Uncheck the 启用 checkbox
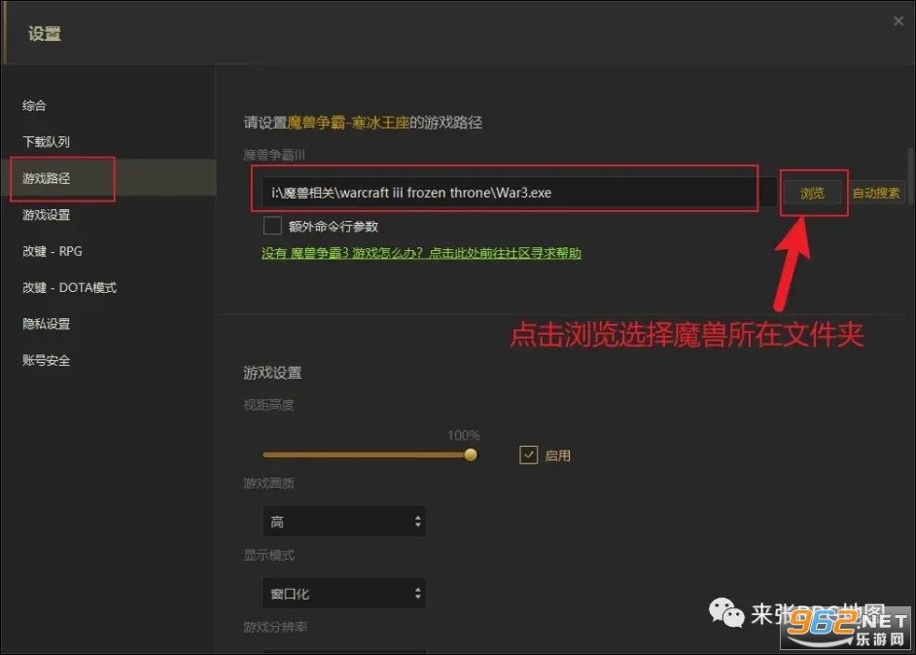This screenshot has height=655, width=916. point(528,455)
